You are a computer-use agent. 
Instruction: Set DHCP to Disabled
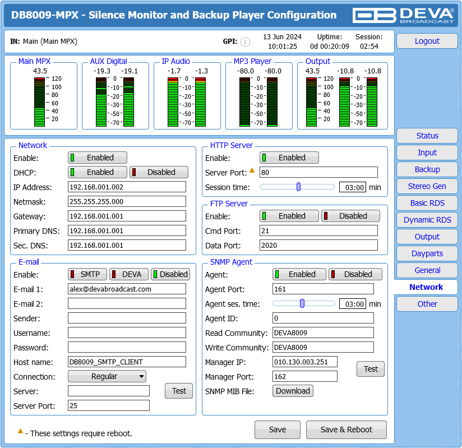tap(159, 172)
